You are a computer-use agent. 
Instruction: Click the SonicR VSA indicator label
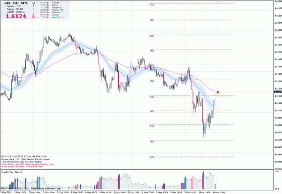(x=7, y=172)
